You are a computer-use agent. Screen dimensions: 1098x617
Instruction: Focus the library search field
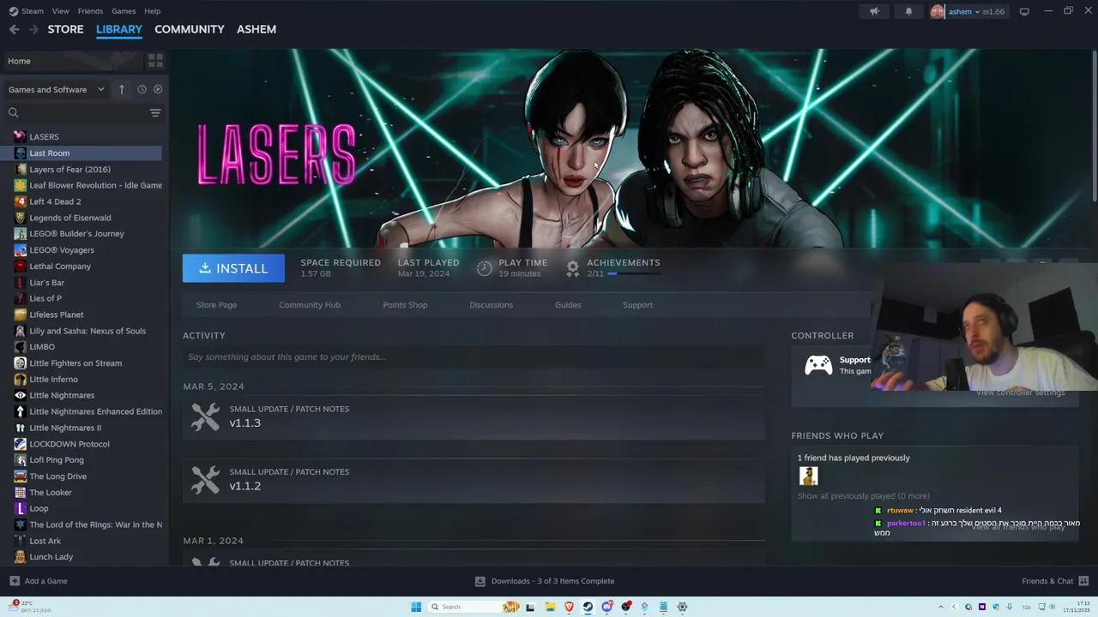point(83,112)
